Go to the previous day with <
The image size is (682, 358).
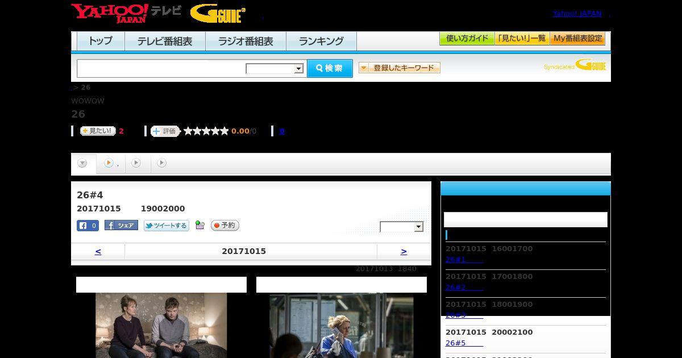click(98, 251)
